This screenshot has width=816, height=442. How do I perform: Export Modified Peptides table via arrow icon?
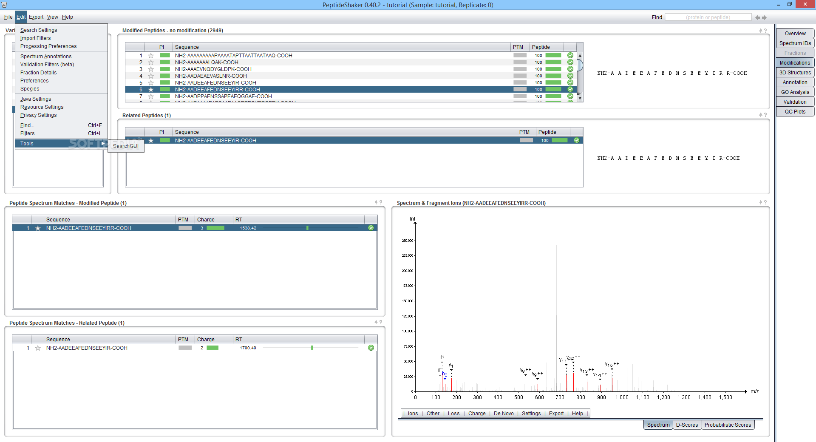point(761,31)
